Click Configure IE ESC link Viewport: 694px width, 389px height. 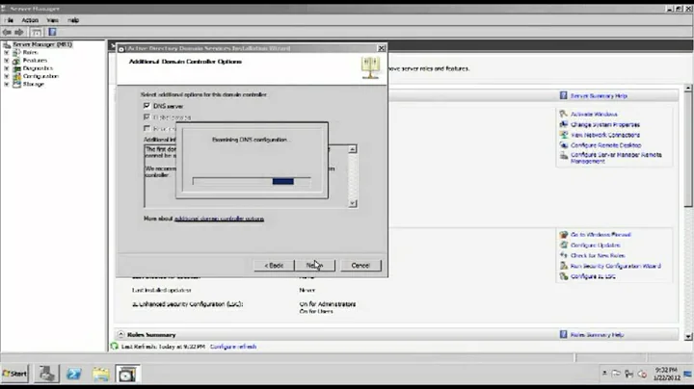click(x=593, y=276)
